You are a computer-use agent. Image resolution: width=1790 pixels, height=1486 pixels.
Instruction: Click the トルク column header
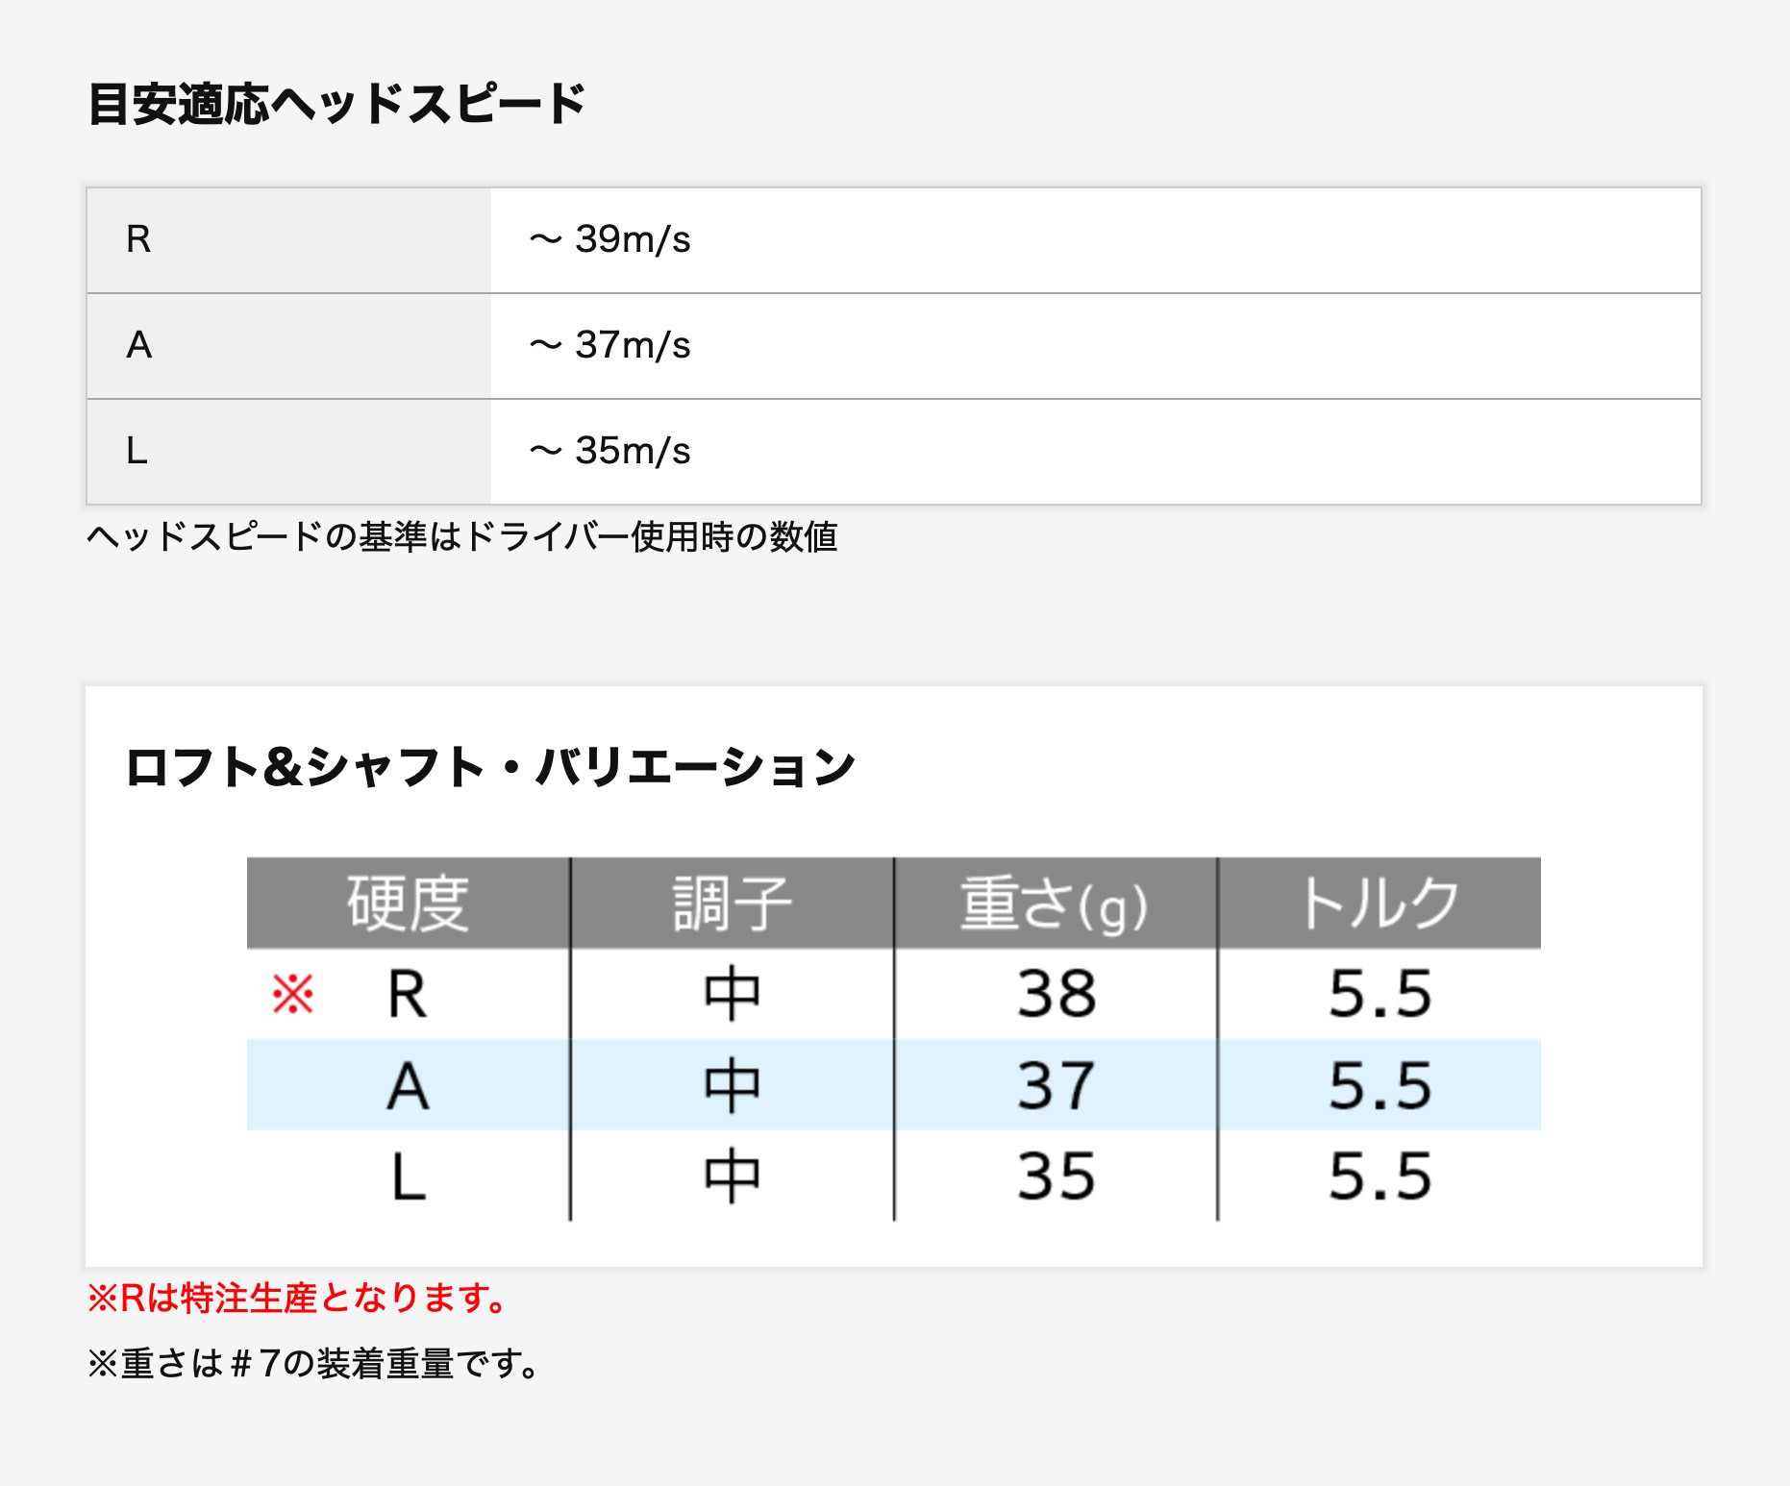point(1379,904)
